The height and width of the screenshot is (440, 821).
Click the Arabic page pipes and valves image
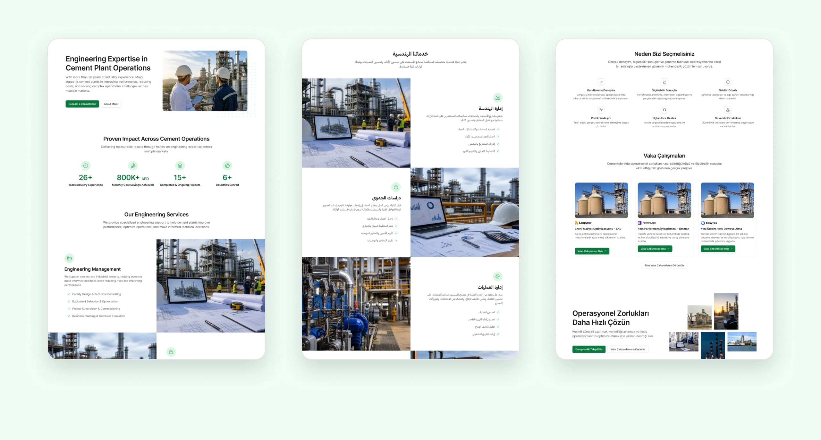[356, 304]
